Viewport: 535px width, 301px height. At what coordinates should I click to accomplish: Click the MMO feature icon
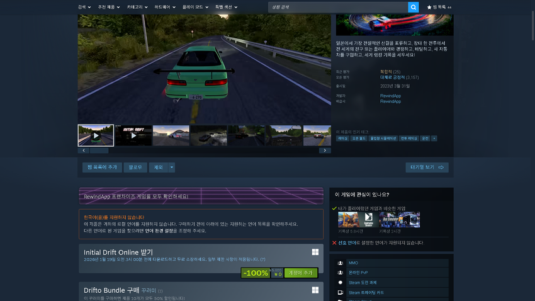coord(341,263)
